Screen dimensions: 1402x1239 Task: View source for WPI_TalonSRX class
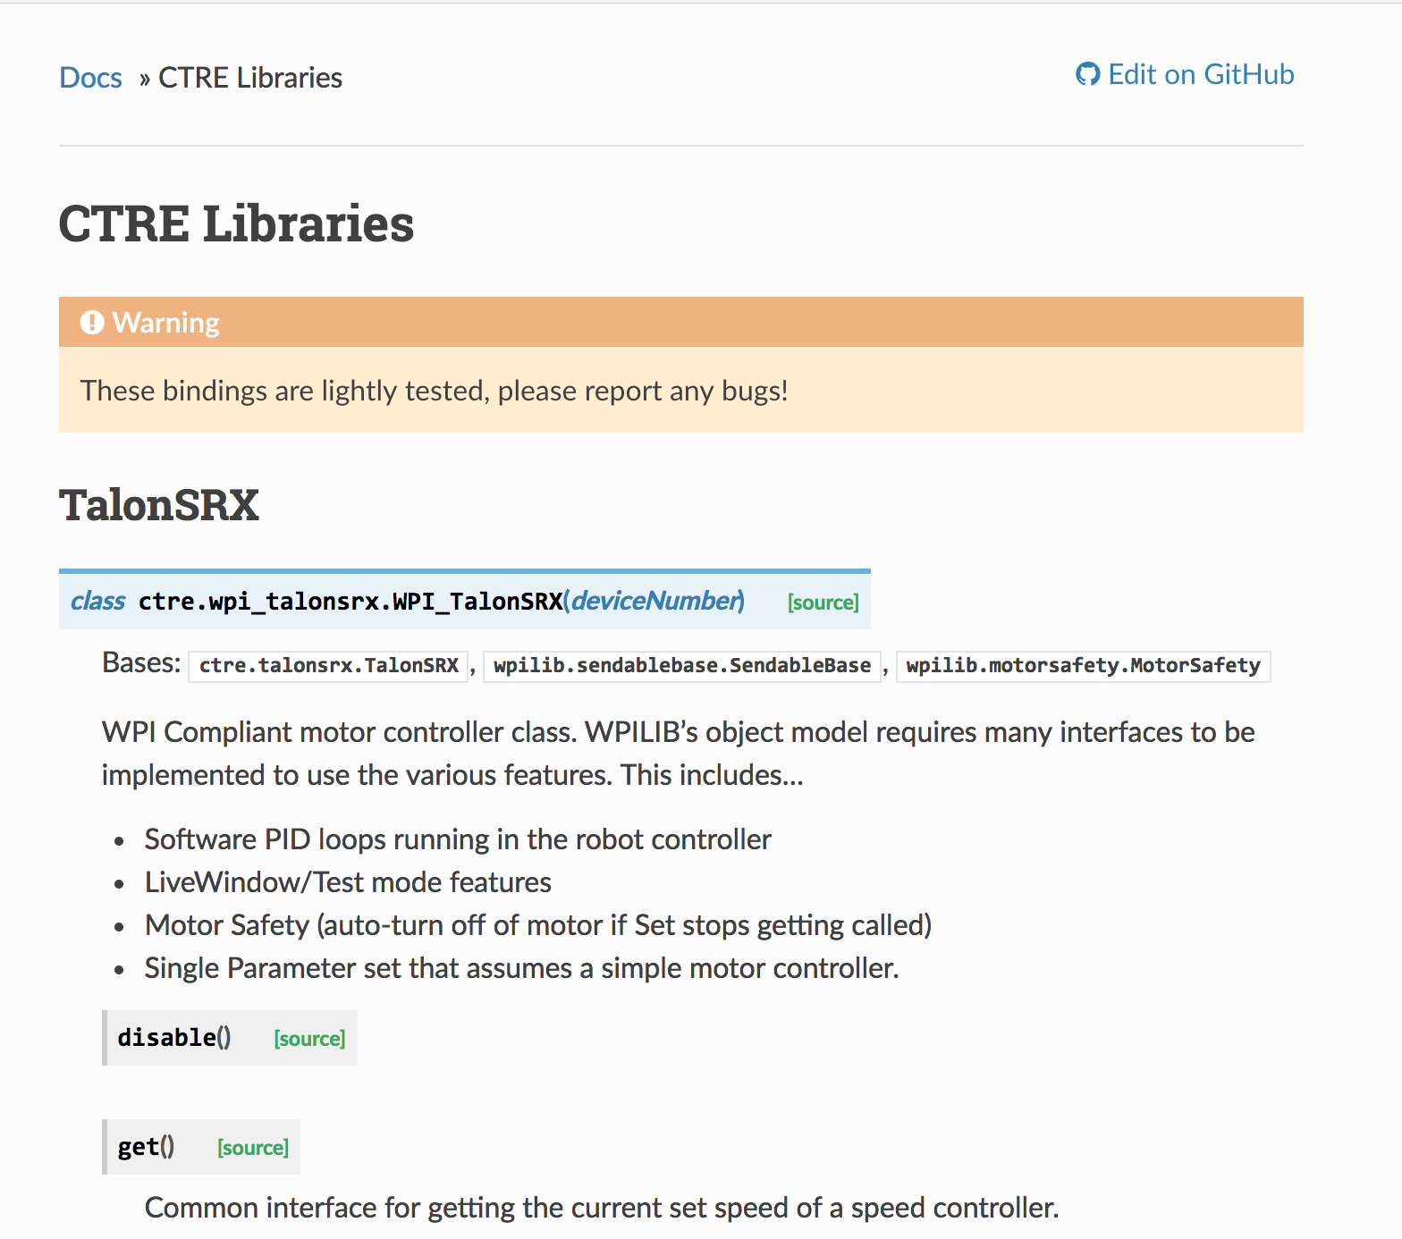pyautogui.click(x=823, y=603)
